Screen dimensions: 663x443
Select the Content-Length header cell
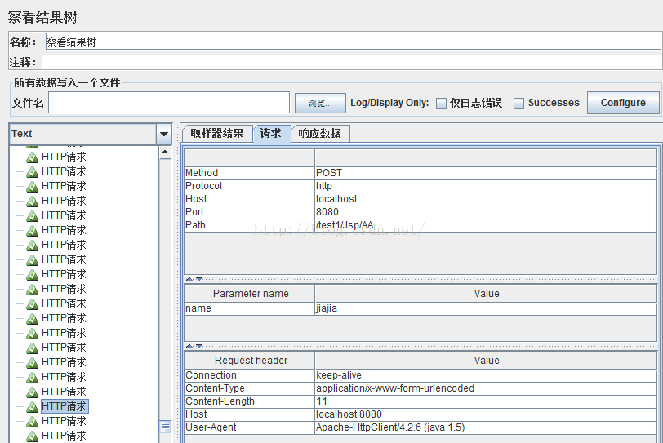click(x=250, y=401)
